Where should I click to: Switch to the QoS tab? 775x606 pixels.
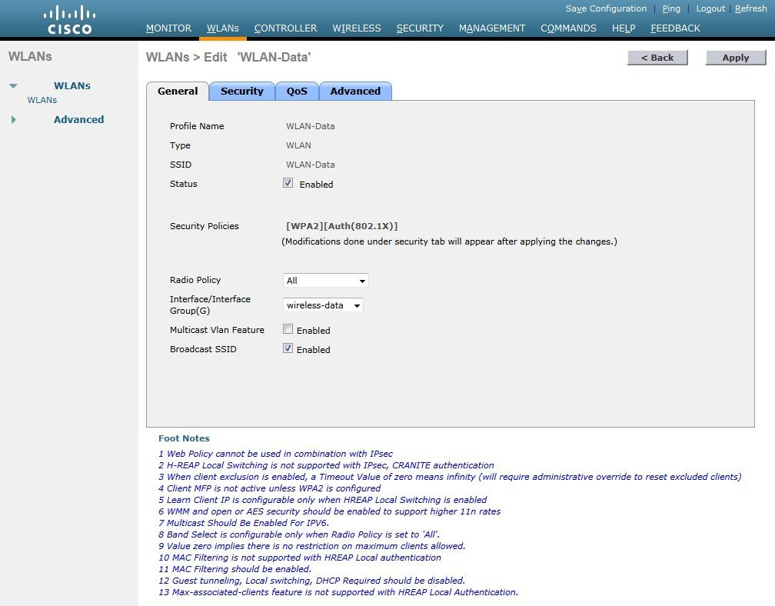(297, 91)
